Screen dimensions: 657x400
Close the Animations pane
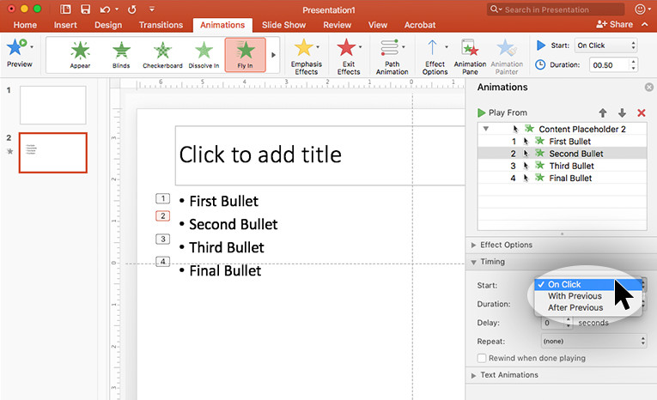[649, 87]
